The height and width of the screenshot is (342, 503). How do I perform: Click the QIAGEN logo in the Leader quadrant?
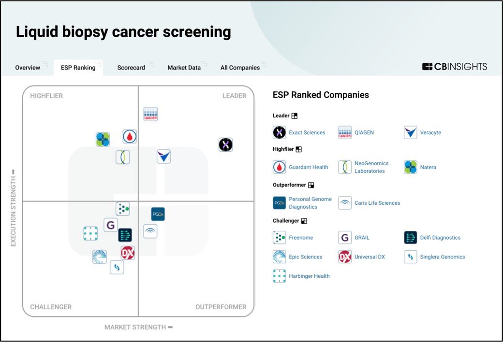[150, 114]
